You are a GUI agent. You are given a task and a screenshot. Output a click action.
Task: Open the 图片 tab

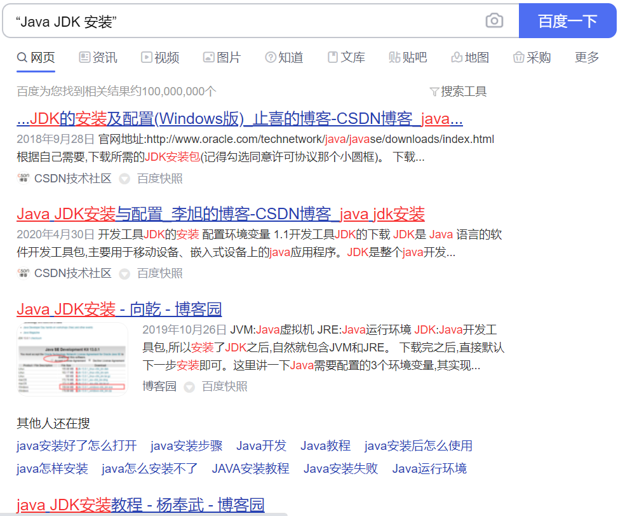[x=222, y=58]
